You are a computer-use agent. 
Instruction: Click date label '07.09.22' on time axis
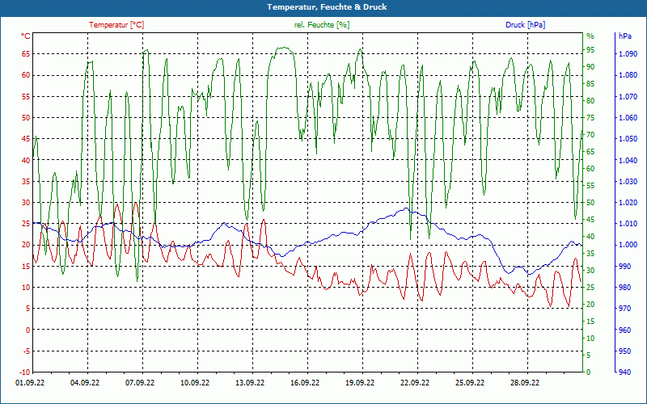(x=140, y=383)
